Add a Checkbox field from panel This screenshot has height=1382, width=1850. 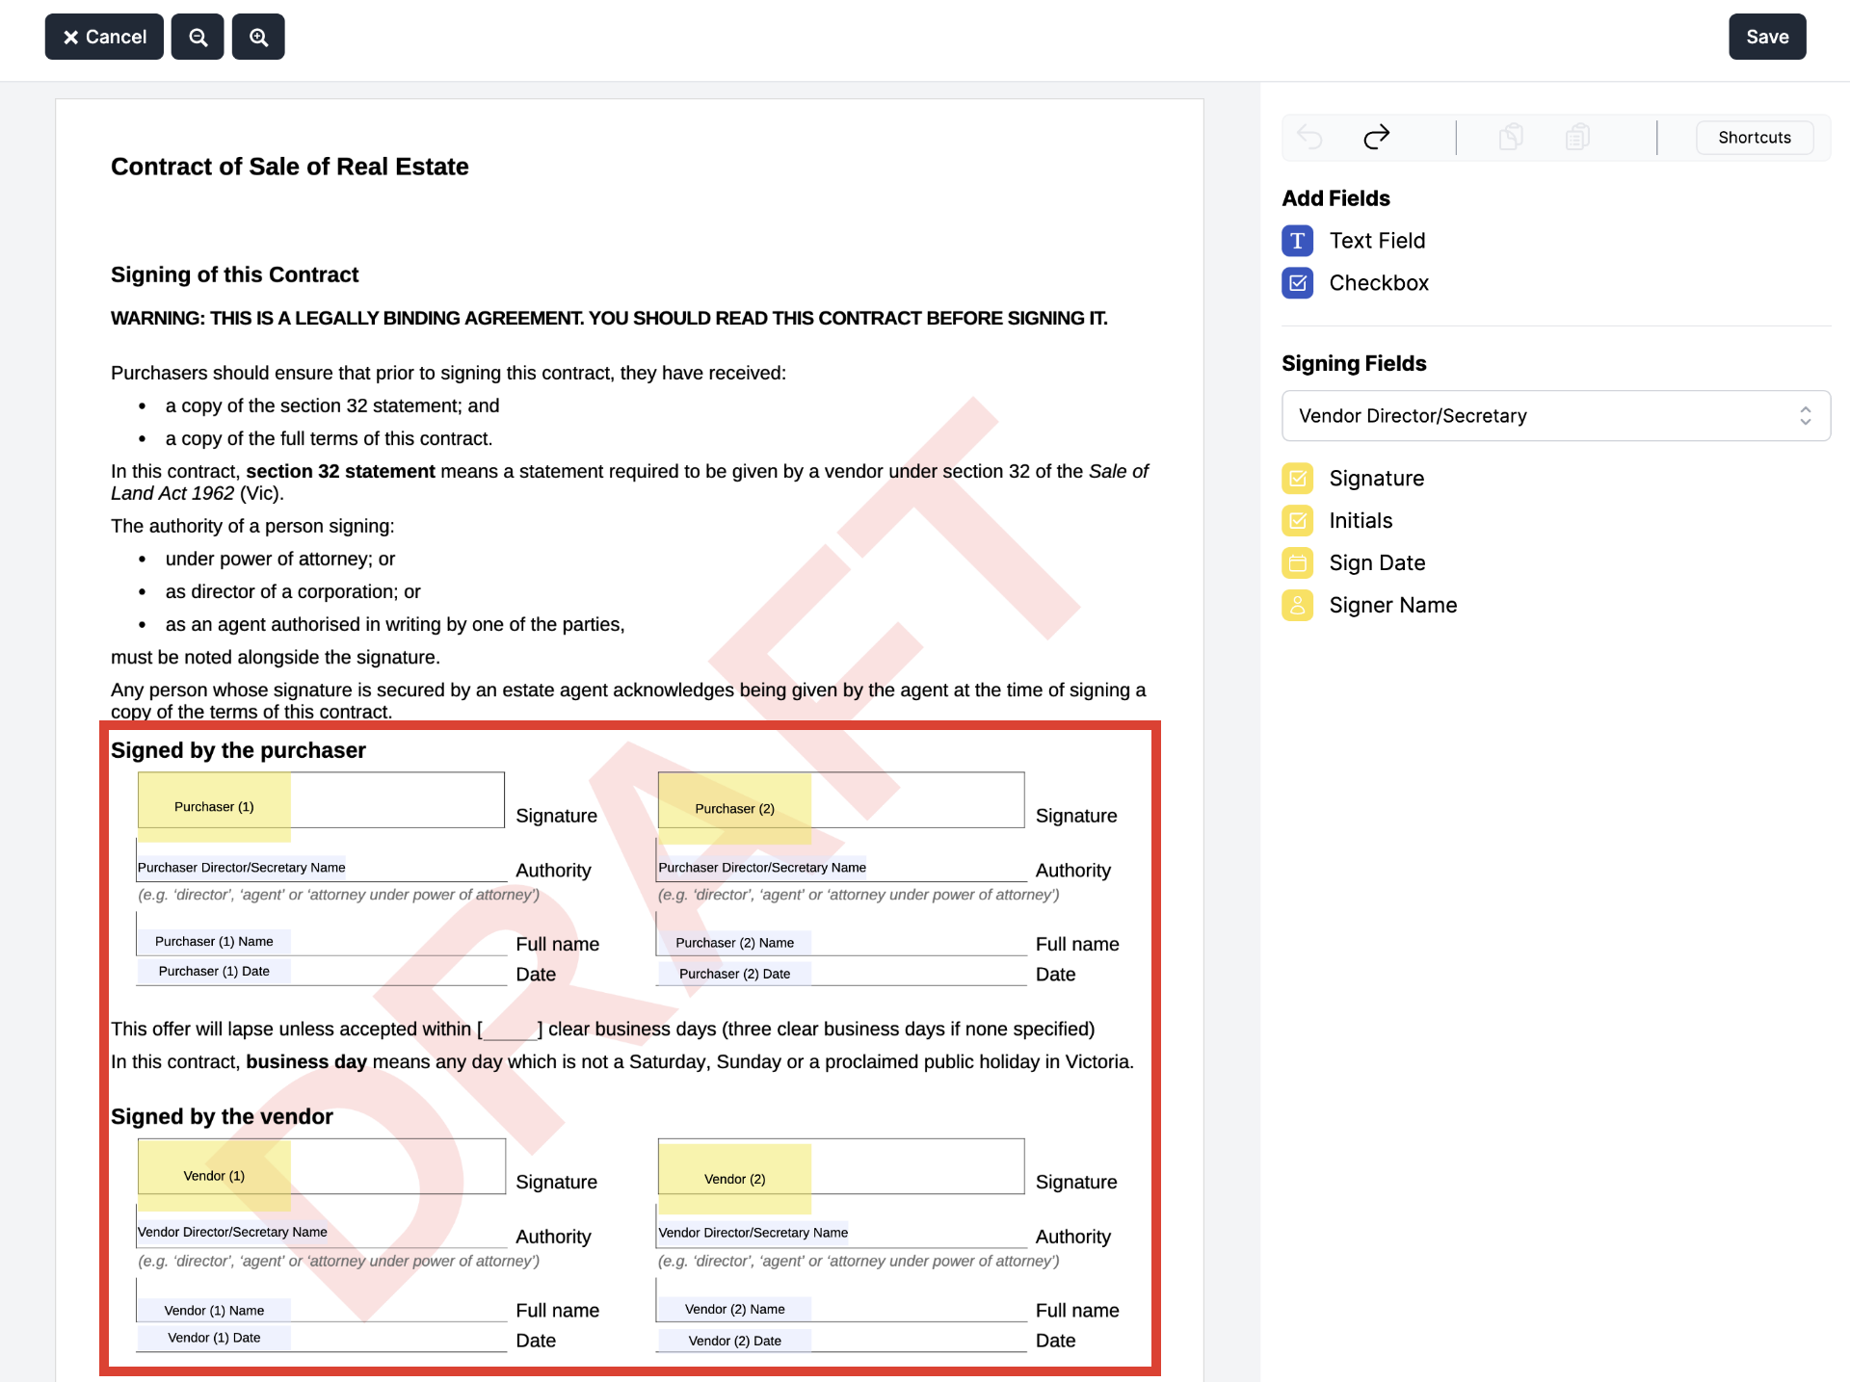click(1378, 283)
